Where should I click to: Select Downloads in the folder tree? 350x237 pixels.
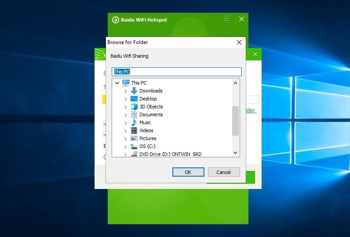[x=151, y=91]
